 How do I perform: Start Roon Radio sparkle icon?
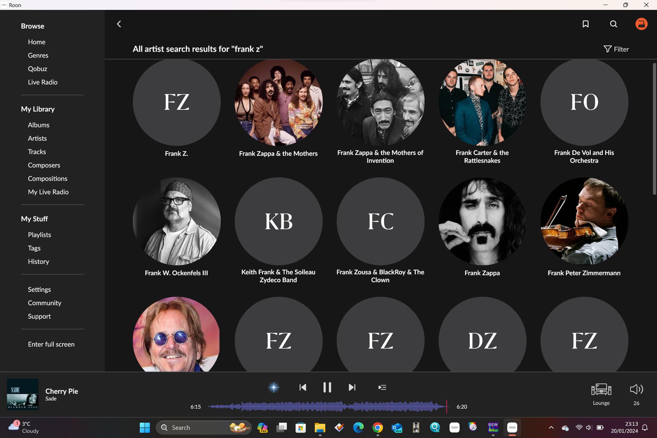pos(274,387)
